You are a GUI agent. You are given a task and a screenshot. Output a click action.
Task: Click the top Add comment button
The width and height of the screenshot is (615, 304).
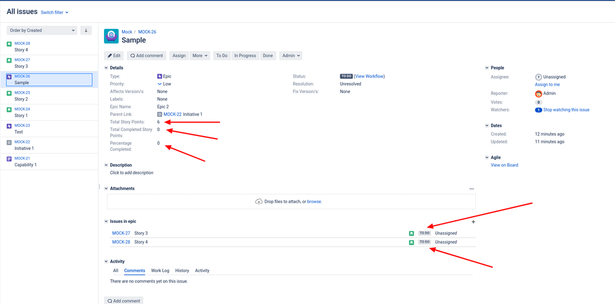click(x=147, y=56)
